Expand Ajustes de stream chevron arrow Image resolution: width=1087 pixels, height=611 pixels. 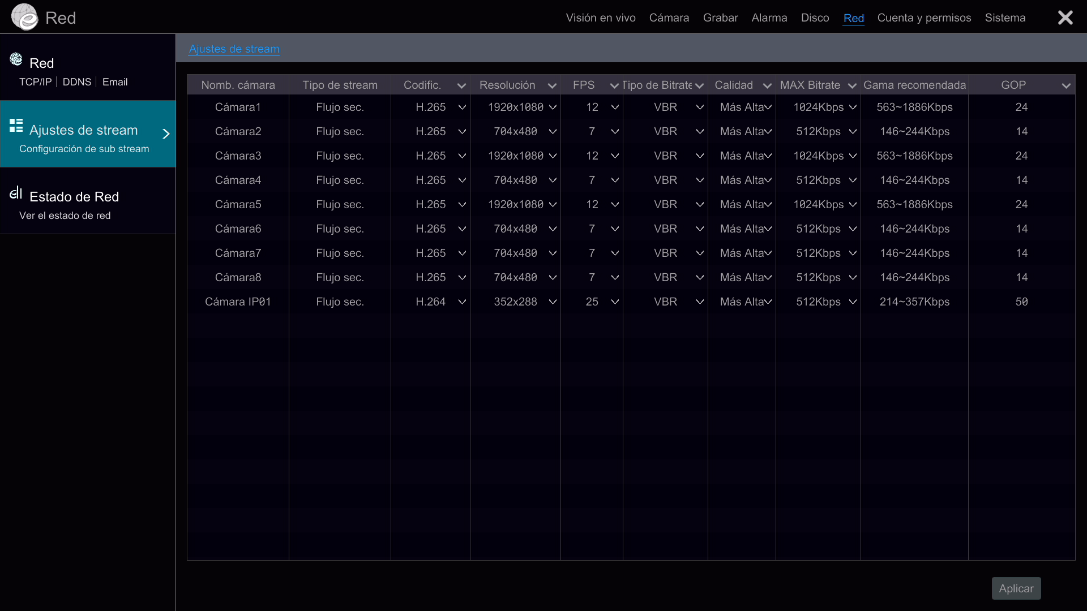click(x=166, y=134)
